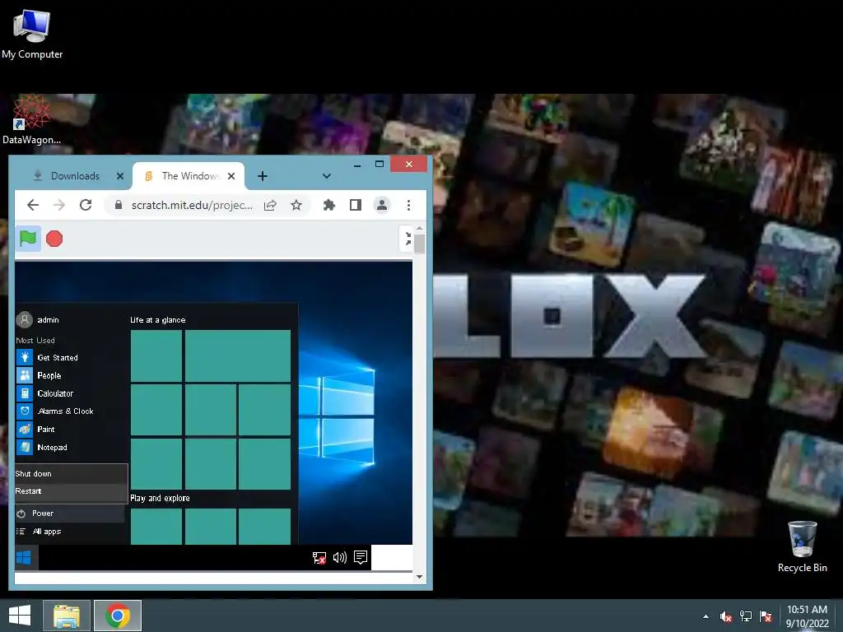Open Notepad in simulated start menu
Screen dimensions: 843x632
pyautogui.click(x=52, y=447)
